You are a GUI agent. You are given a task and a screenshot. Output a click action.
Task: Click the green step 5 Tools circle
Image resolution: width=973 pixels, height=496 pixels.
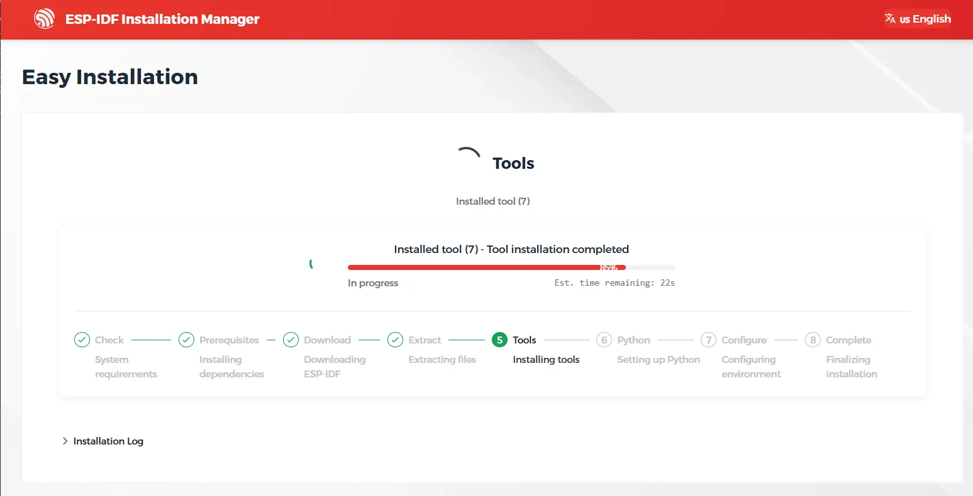(x=499, y=340)
